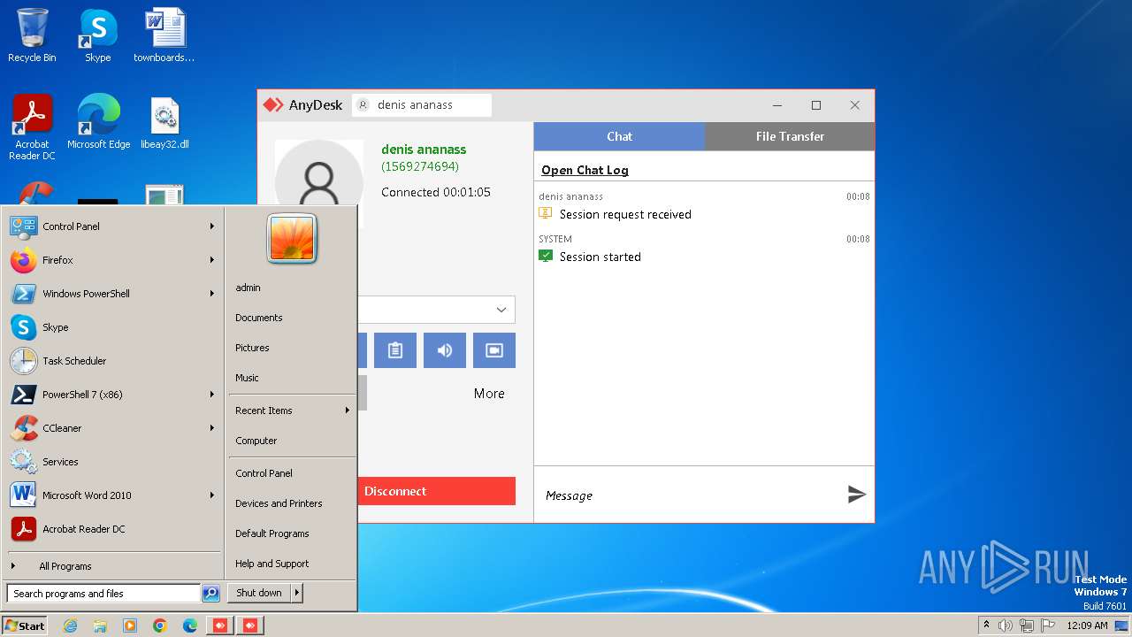The image size is (1132, 637).
Task: Open the Skype desktop shortcut
Action: coord(98,35)
